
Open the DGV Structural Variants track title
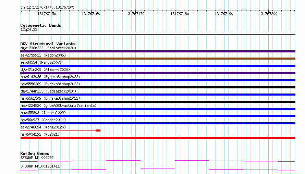(48, 44)
